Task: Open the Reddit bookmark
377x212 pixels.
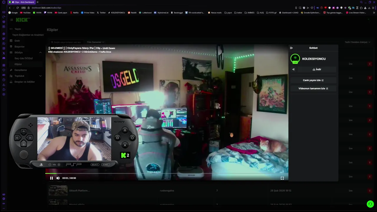Action: 132,13
